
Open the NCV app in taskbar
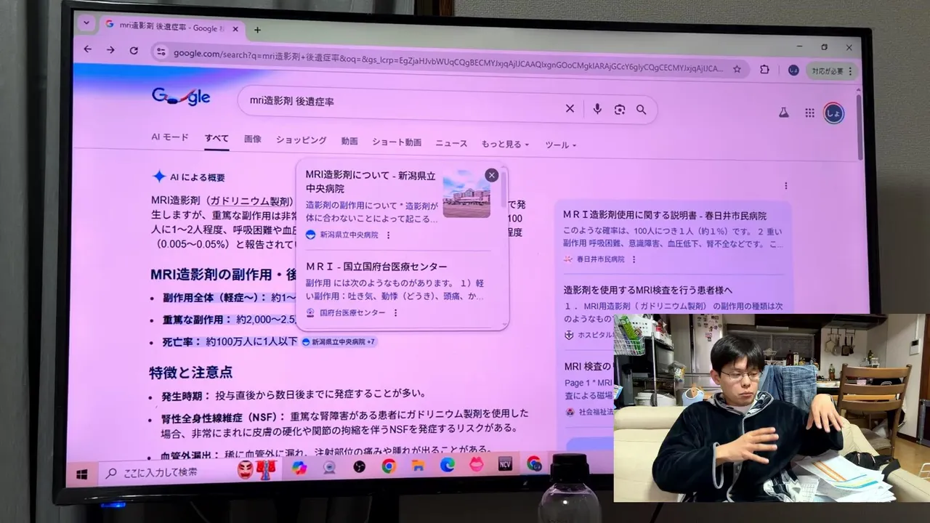[506, 464]
